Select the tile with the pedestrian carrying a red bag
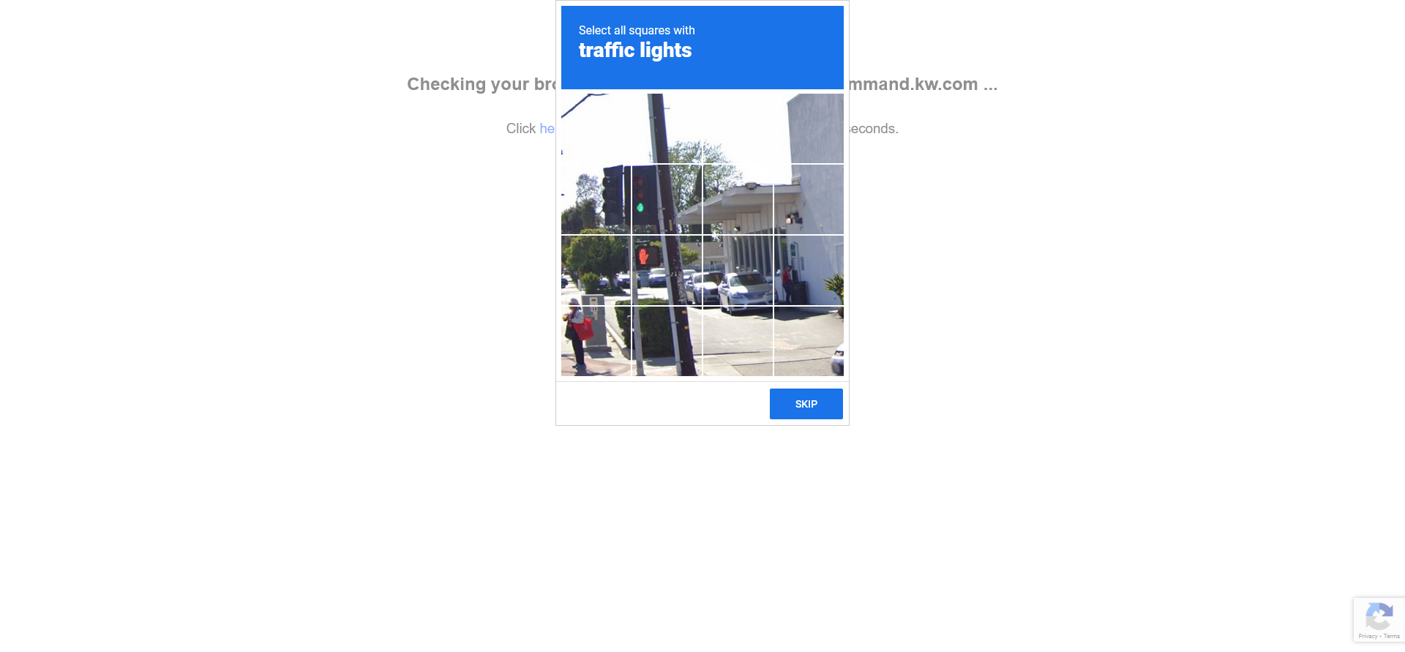 (596, 341)
